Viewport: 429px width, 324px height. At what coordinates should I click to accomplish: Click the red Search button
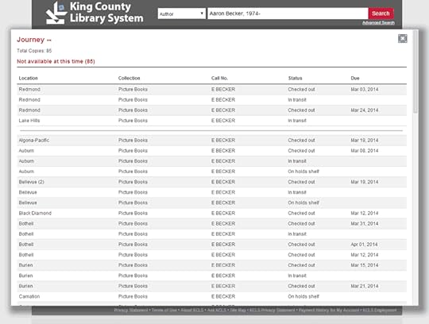click(x=381, y=13)
